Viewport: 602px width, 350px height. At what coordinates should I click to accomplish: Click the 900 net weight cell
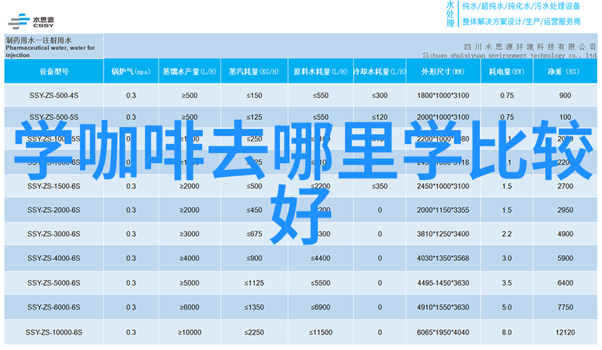[565, 95]
